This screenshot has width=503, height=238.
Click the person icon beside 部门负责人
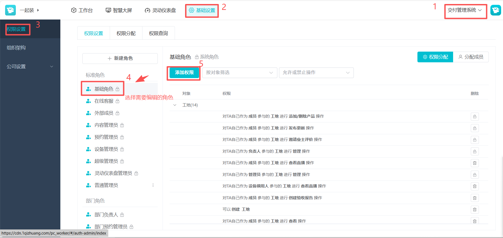pyautogui.click(x=88, y=214)
